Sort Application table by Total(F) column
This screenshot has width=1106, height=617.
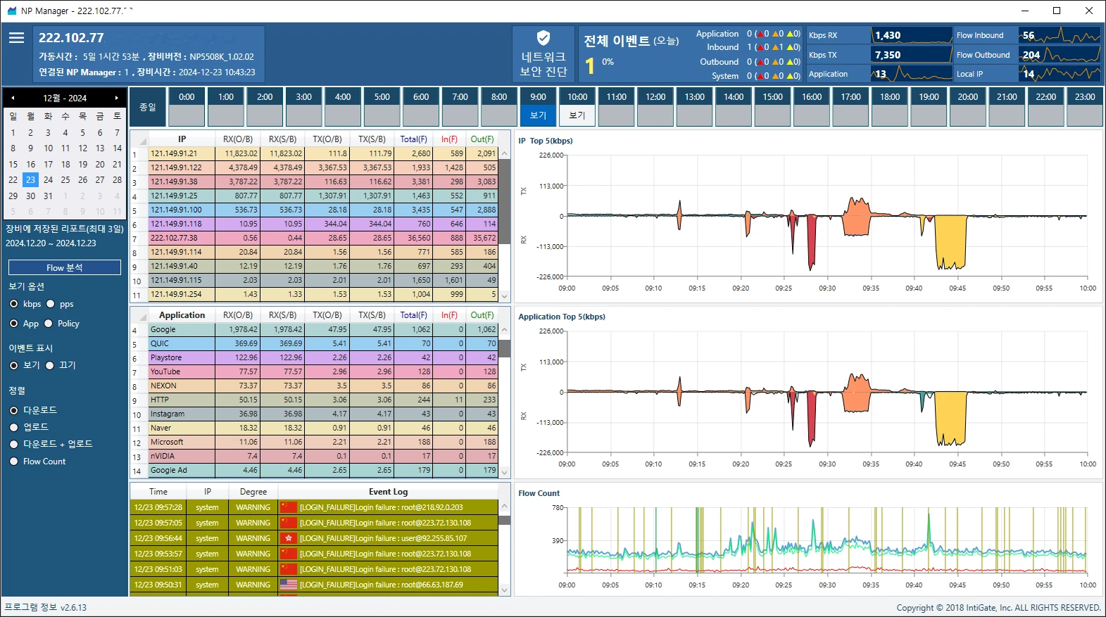413,315
